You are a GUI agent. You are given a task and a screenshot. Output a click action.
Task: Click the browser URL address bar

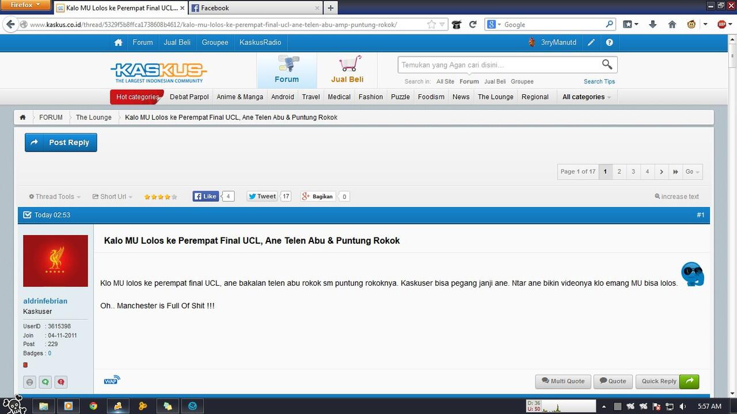click(225, 25)
